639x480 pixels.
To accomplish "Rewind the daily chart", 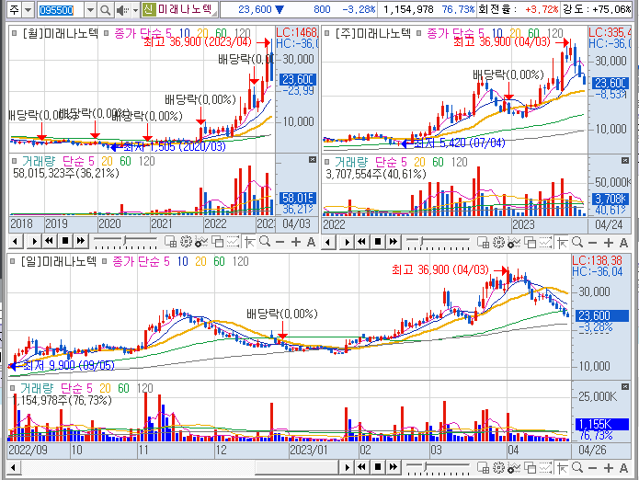I will pos(362,467).
